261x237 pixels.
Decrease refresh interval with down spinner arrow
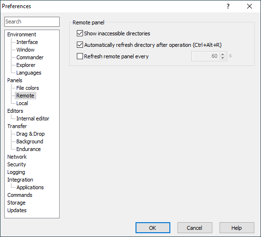click(x=222, y=58)
